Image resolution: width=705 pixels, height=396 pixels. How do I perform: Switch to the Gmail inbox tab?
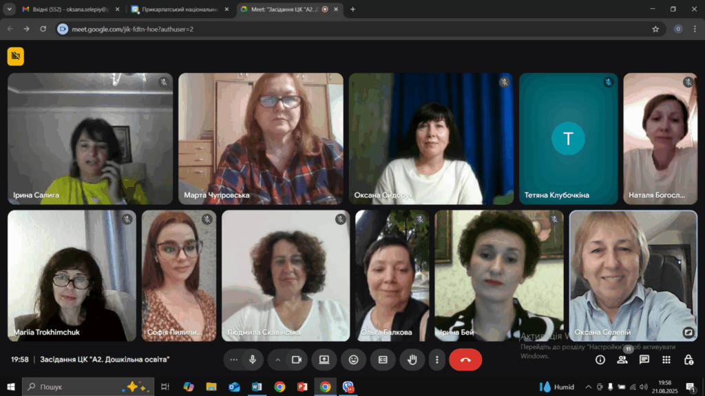(67, 10)
